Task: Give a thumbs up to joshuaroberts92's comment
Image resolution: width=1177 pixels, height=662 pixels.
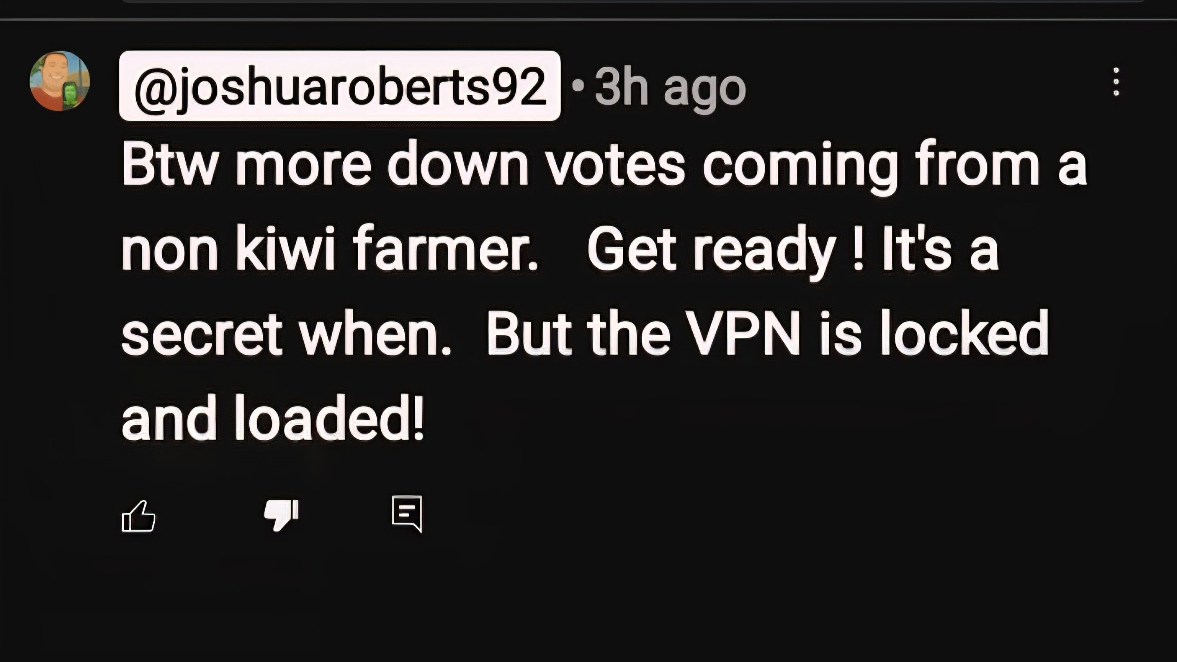Action: 139,516
